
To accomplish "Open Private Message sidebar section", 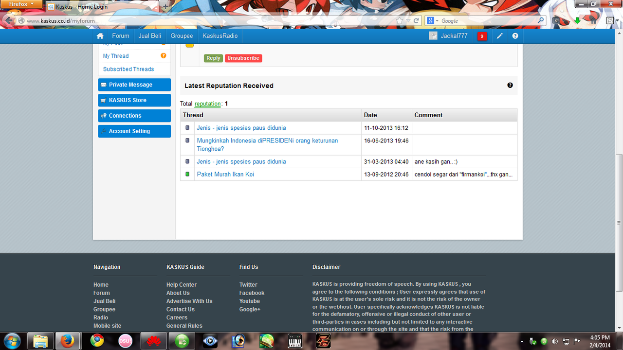I will (134, 85).
